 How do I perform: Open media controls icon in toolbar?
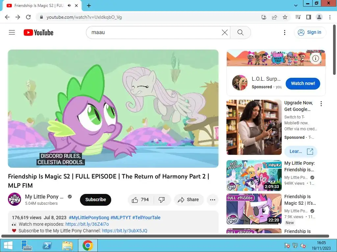pos(298,17)
